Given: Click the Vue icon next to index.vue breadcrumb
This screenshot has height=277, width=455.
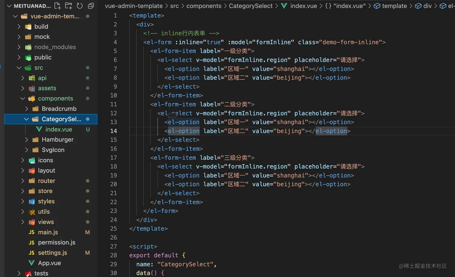Looking at the screenshot, I should (x=284, y=6).
